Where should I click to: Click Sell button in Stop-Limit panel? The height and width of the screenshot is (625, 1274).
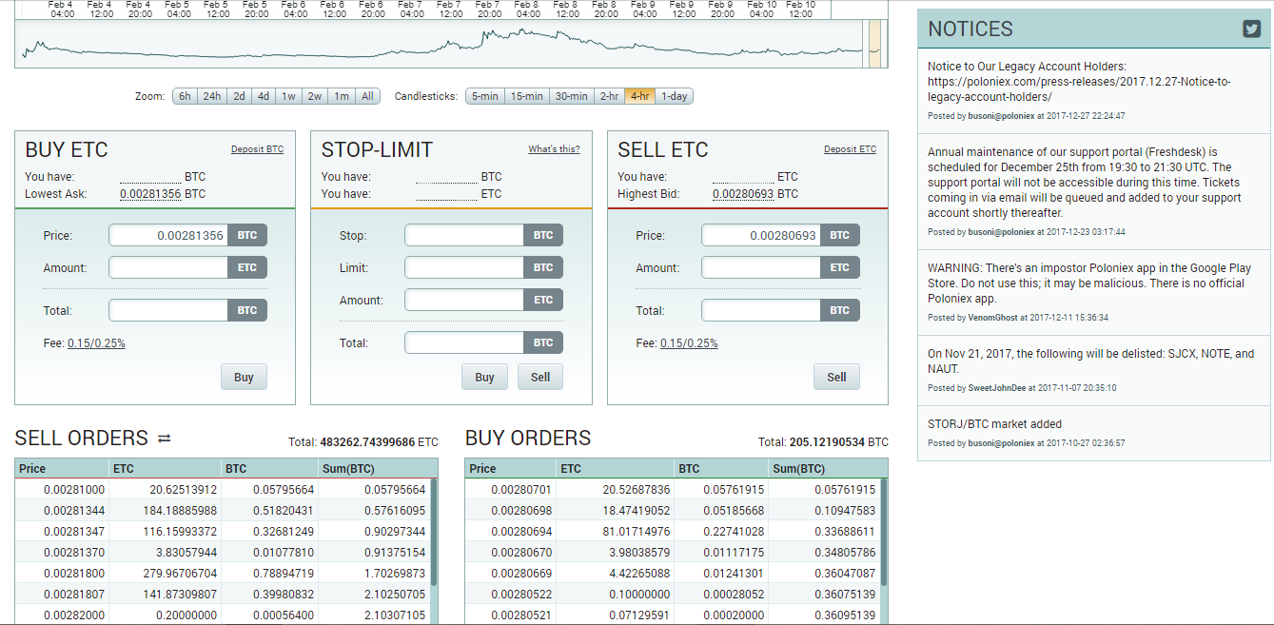[540, 377]
